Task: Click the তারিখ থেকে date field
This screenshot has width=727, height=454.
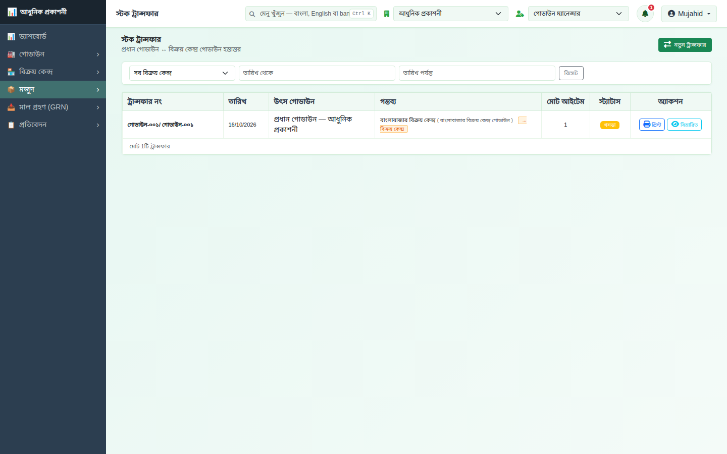Action: 317,73
